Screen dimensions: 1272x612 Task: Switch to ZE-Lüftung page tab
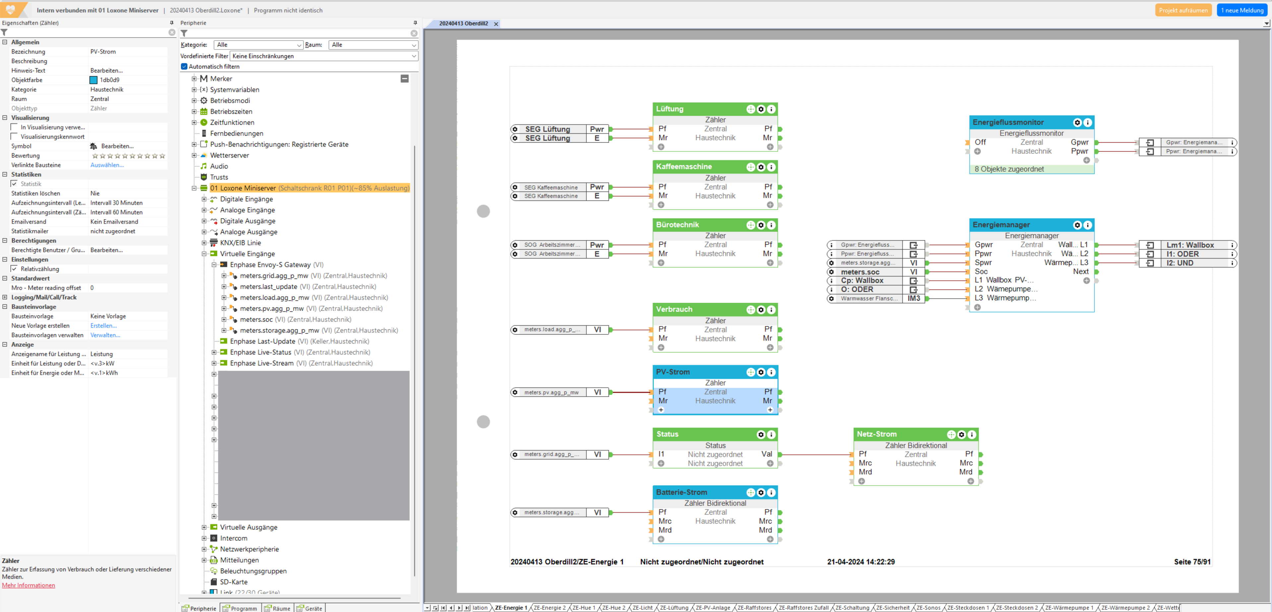[673, 608]
